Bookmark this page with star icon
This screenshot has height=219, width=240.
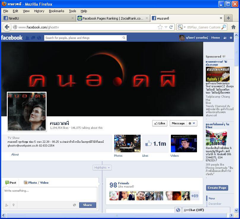pyautogui.click(x=160, y=27)
